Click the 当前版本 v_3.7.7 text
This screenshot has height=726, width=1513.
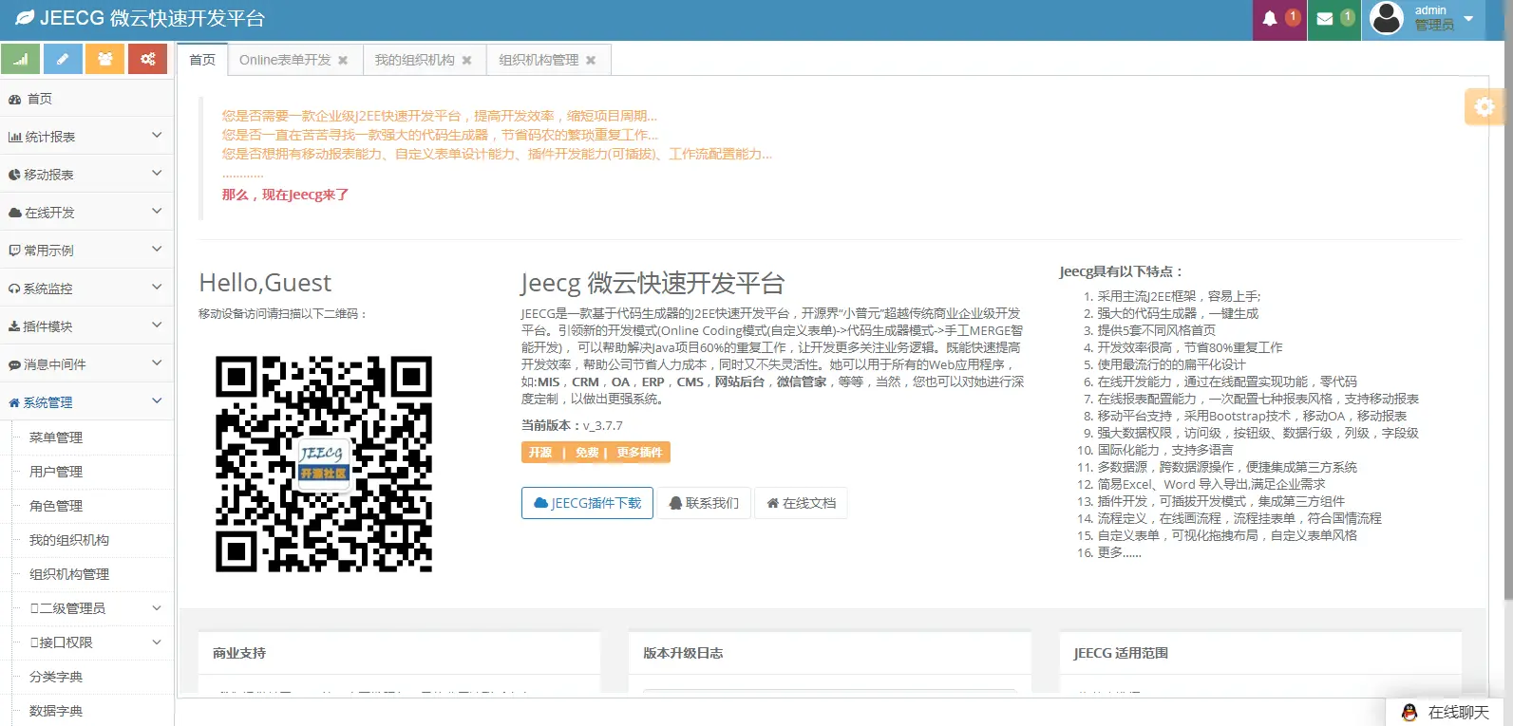572,426
